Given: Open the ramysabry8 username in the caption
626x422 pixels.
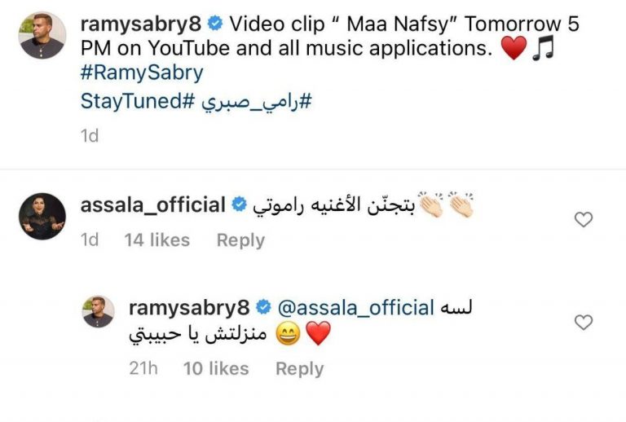Looking at the screenshot, I should (x=141, y=24).
